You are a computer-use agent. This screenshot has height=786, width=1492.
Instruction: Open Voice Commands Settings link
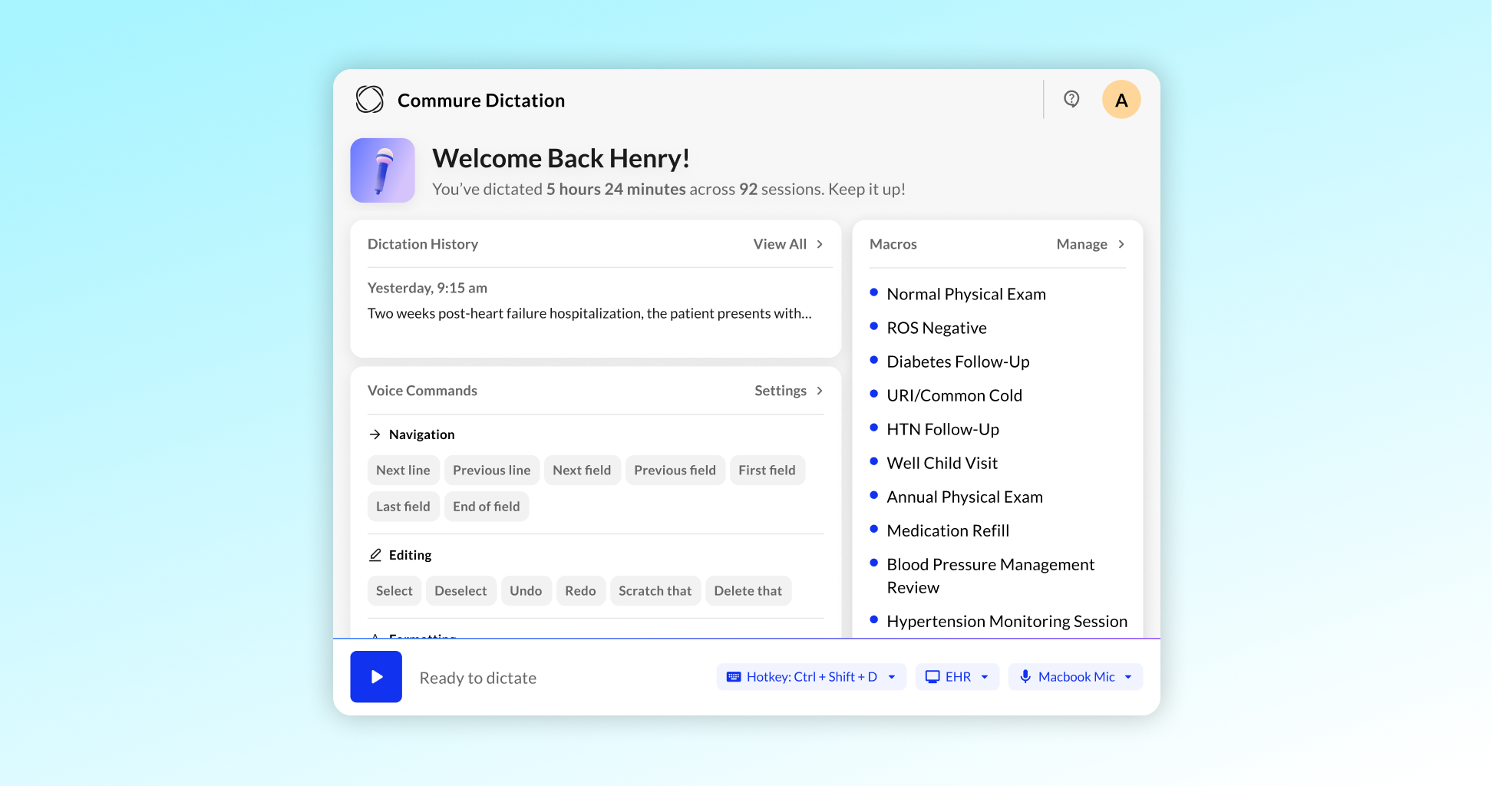[x=789, y=391]
